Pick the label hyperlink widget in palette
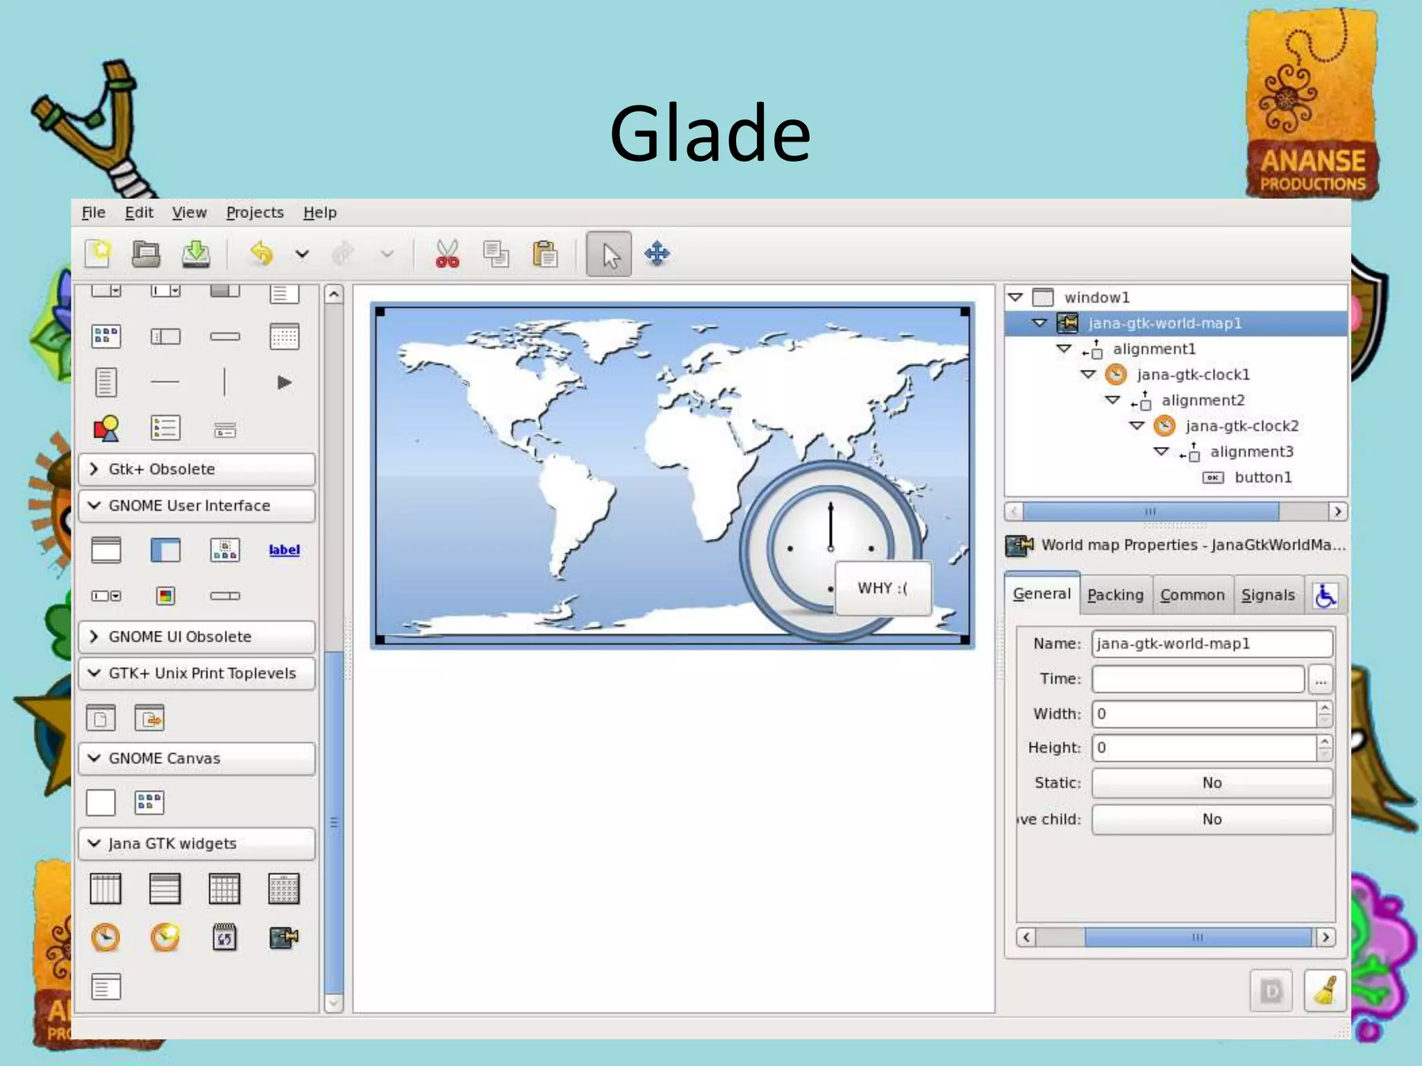 pos(284,550)
